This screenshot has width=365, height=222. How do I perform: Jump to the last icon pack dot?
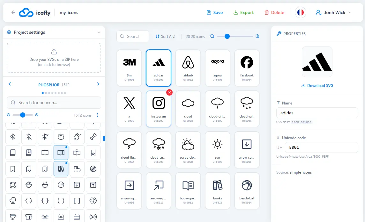click(65, 93)
